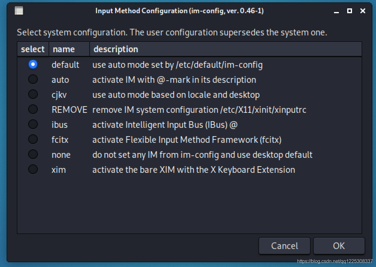Click the select column header
376x267 pixels.
click(x=33, y=49)
